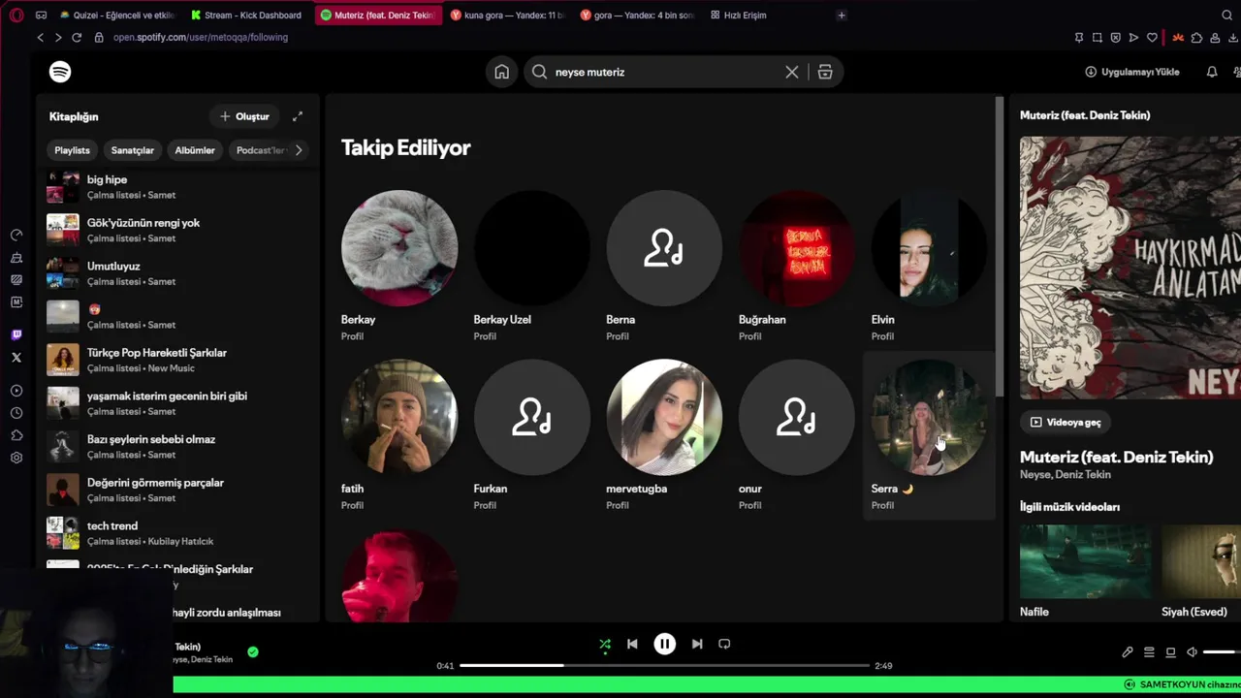Show more filter chips with right chevron
Viewport: 1241px width, 698px height.
[299, 150]
